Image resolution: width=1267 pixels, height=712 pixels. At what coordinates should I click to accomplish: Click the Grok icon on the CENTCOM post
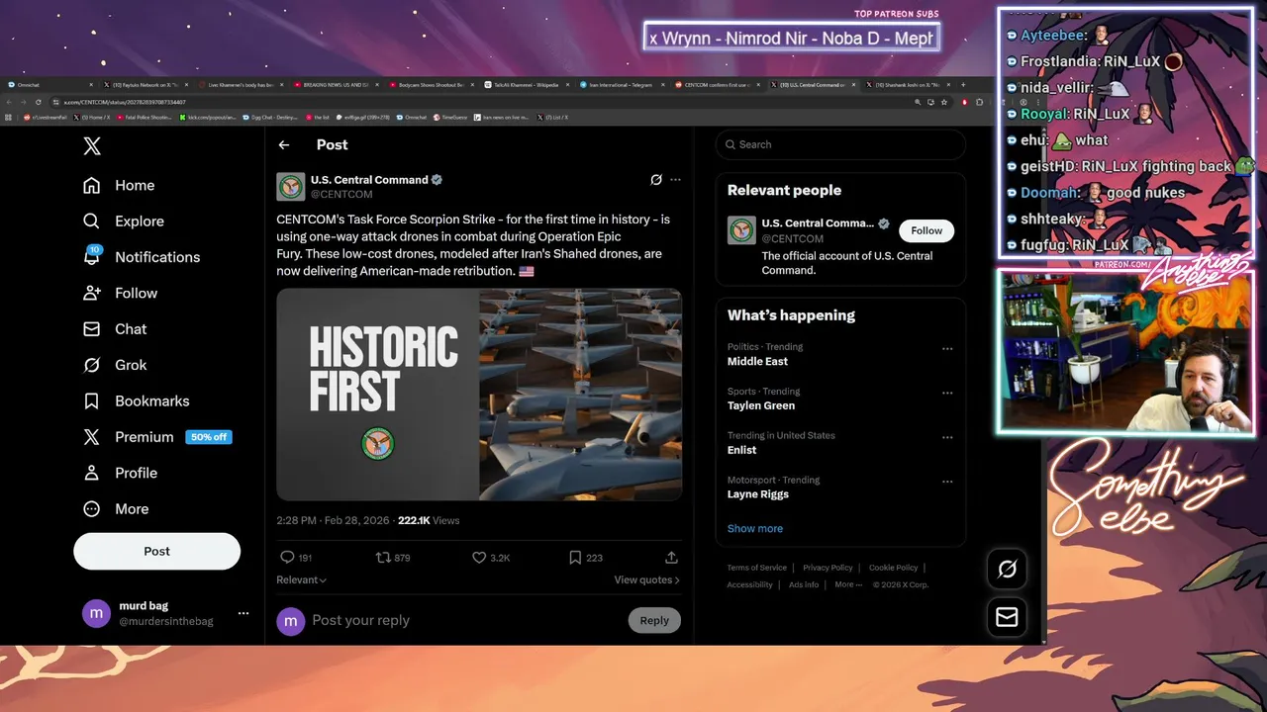pyautogui.click(x=655, y=180)
